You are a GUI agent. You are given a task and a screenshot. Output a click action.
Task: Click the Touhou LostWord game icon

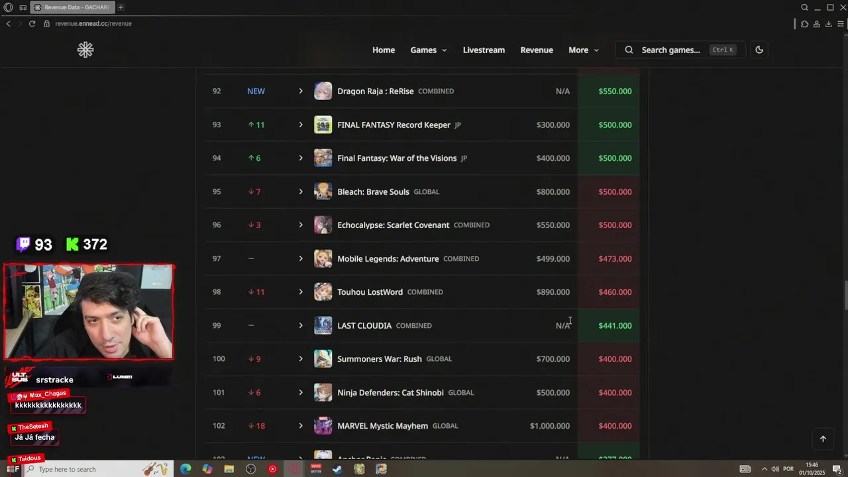[x=323, y=291]
